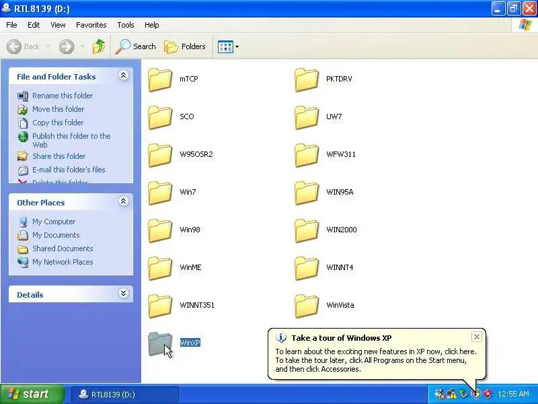The height and width of the screenshot is (404, 538).
Task: Select the SCO folder icon
Action: [x=160, y=117]
